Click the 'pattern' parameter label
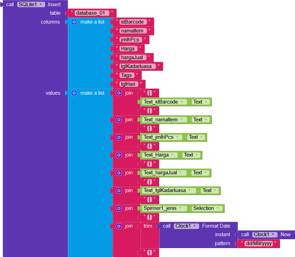Viewport: 295px width, 257px height. (x=222, y=243)
